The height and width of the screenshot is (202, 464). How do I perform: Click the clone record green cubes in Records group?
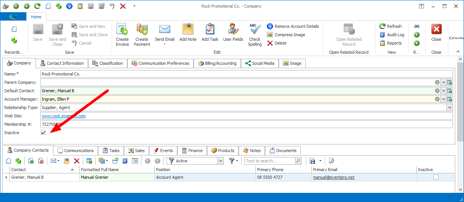point(14,40)
